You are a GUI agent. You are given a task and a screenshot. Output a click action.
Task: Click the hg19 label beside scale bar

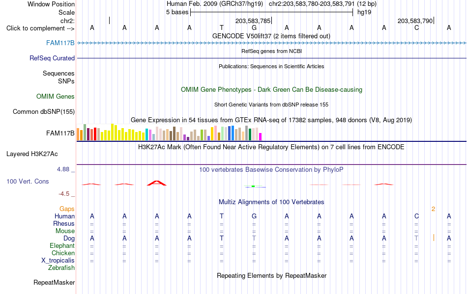point(364,12)
